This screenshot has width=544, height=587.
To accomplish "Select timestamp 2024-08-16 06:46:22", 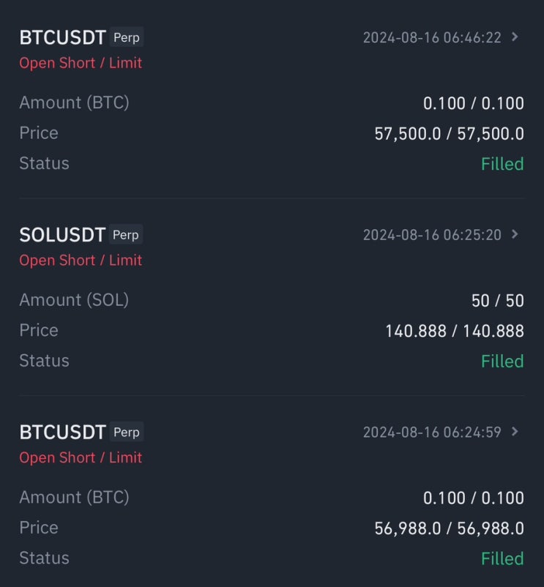I will tap(432, 37).
